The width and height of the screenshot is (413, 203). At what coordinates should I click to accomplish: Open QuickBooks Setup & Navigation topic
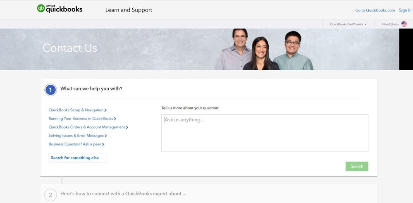point(77,110)
